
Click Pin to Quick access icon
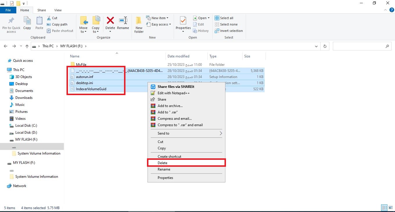[11, 21]
